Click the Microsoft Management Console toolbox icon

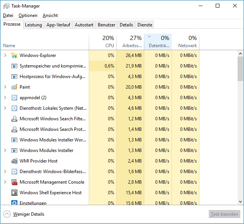tap(14, 182)
